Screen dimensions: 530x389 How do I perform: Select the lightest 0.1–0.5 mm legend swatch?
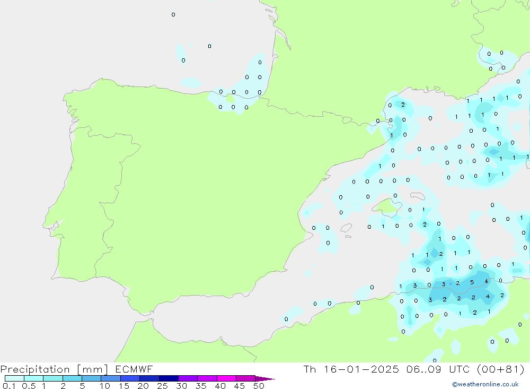[x=14, y=378]
